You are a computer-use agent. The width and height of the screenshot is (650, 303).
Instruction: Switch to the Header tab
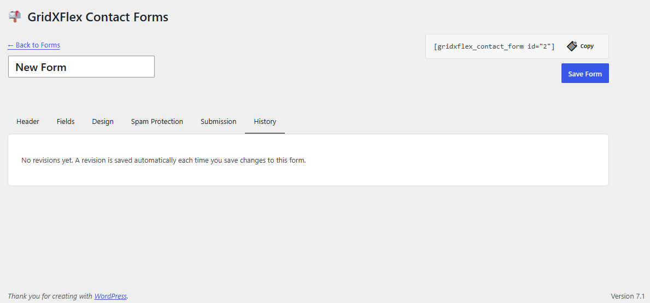(x=28, y=122)
